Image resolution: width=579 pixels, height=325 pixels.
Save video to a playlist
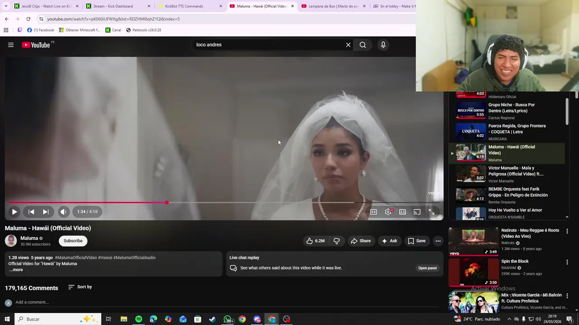coord(417,241)
